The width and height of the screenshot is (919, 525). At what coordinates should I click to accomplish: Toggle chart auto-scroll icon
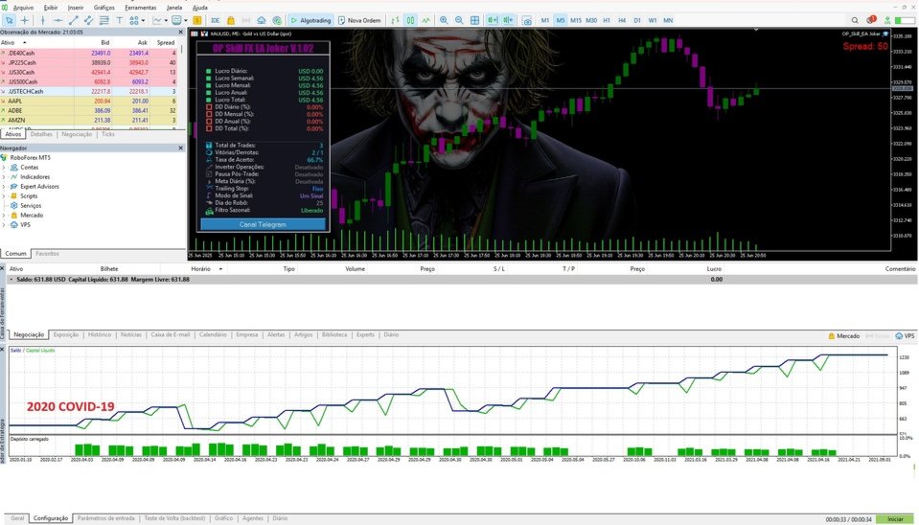click(x=493, y=20)
